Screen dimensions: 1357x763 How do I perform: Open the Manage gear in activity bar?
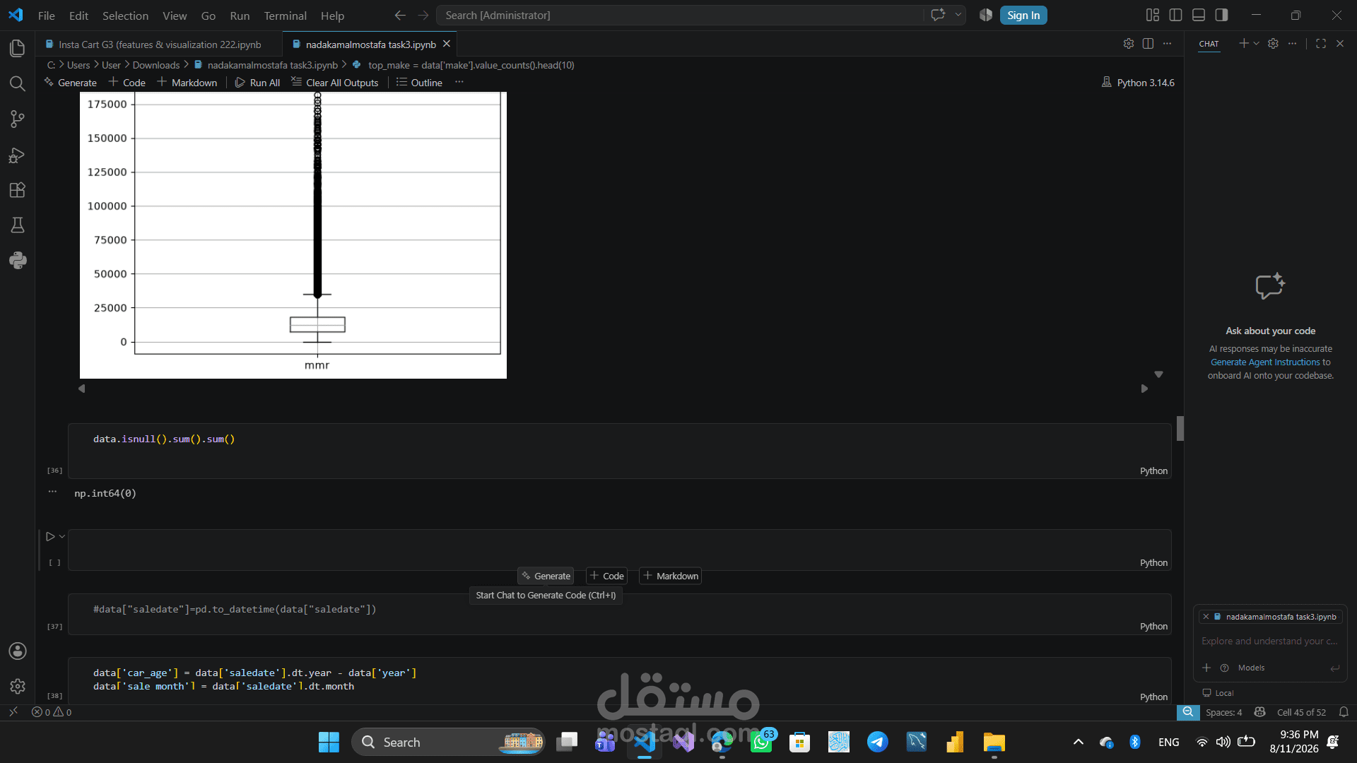click(x=18, y=686)
